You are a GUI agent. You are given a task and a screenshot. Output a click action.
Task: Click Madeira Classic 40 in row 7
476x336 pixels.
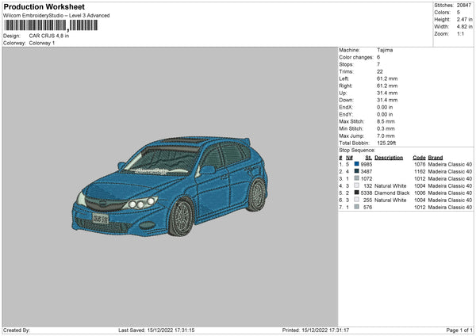click(x=450, y=208)
